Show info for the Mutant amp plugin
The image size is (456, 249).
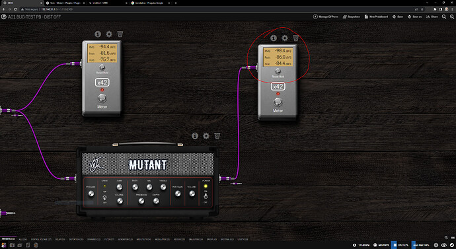click(195, 135)
